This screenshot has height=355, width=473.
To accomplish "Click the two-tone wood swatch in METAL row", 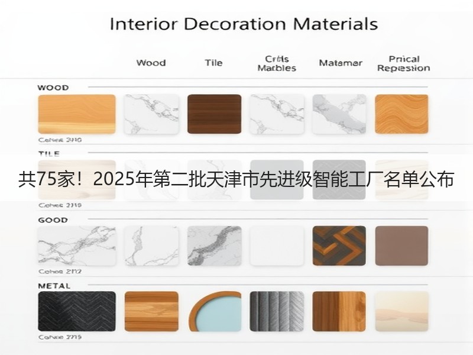I will 339,311.
